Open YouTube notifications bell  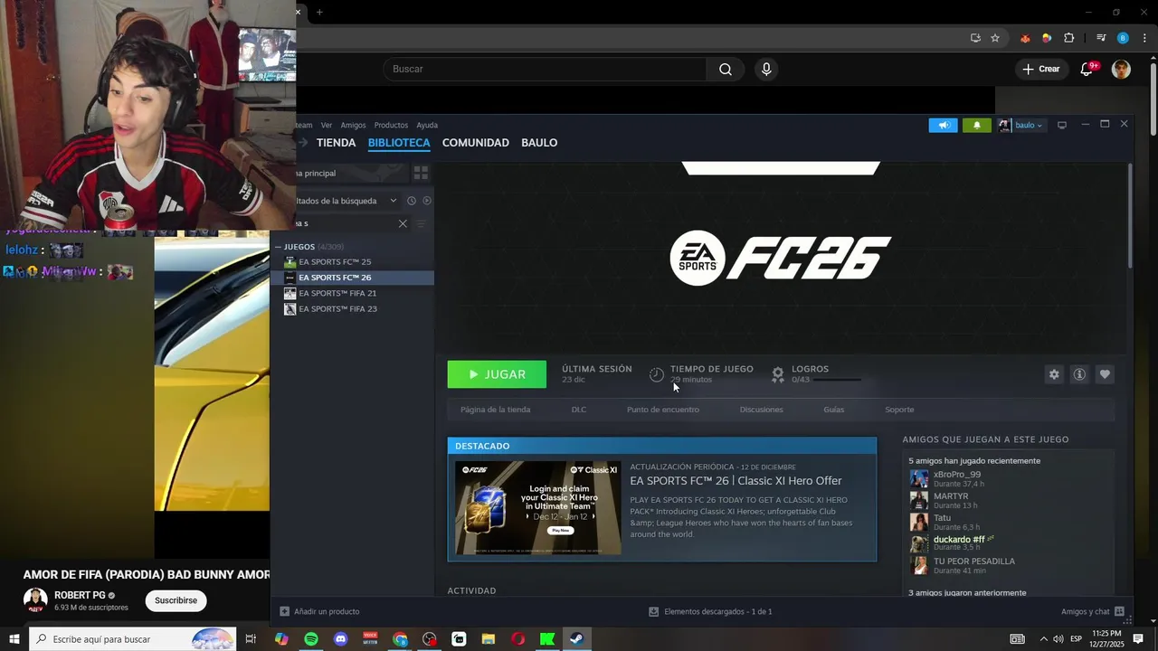[x=1087, y=70]
